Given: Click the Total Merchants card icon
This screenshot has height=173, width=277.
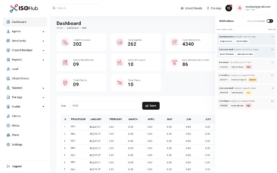Looking at the screenshot, I should (x=175, y=42).
